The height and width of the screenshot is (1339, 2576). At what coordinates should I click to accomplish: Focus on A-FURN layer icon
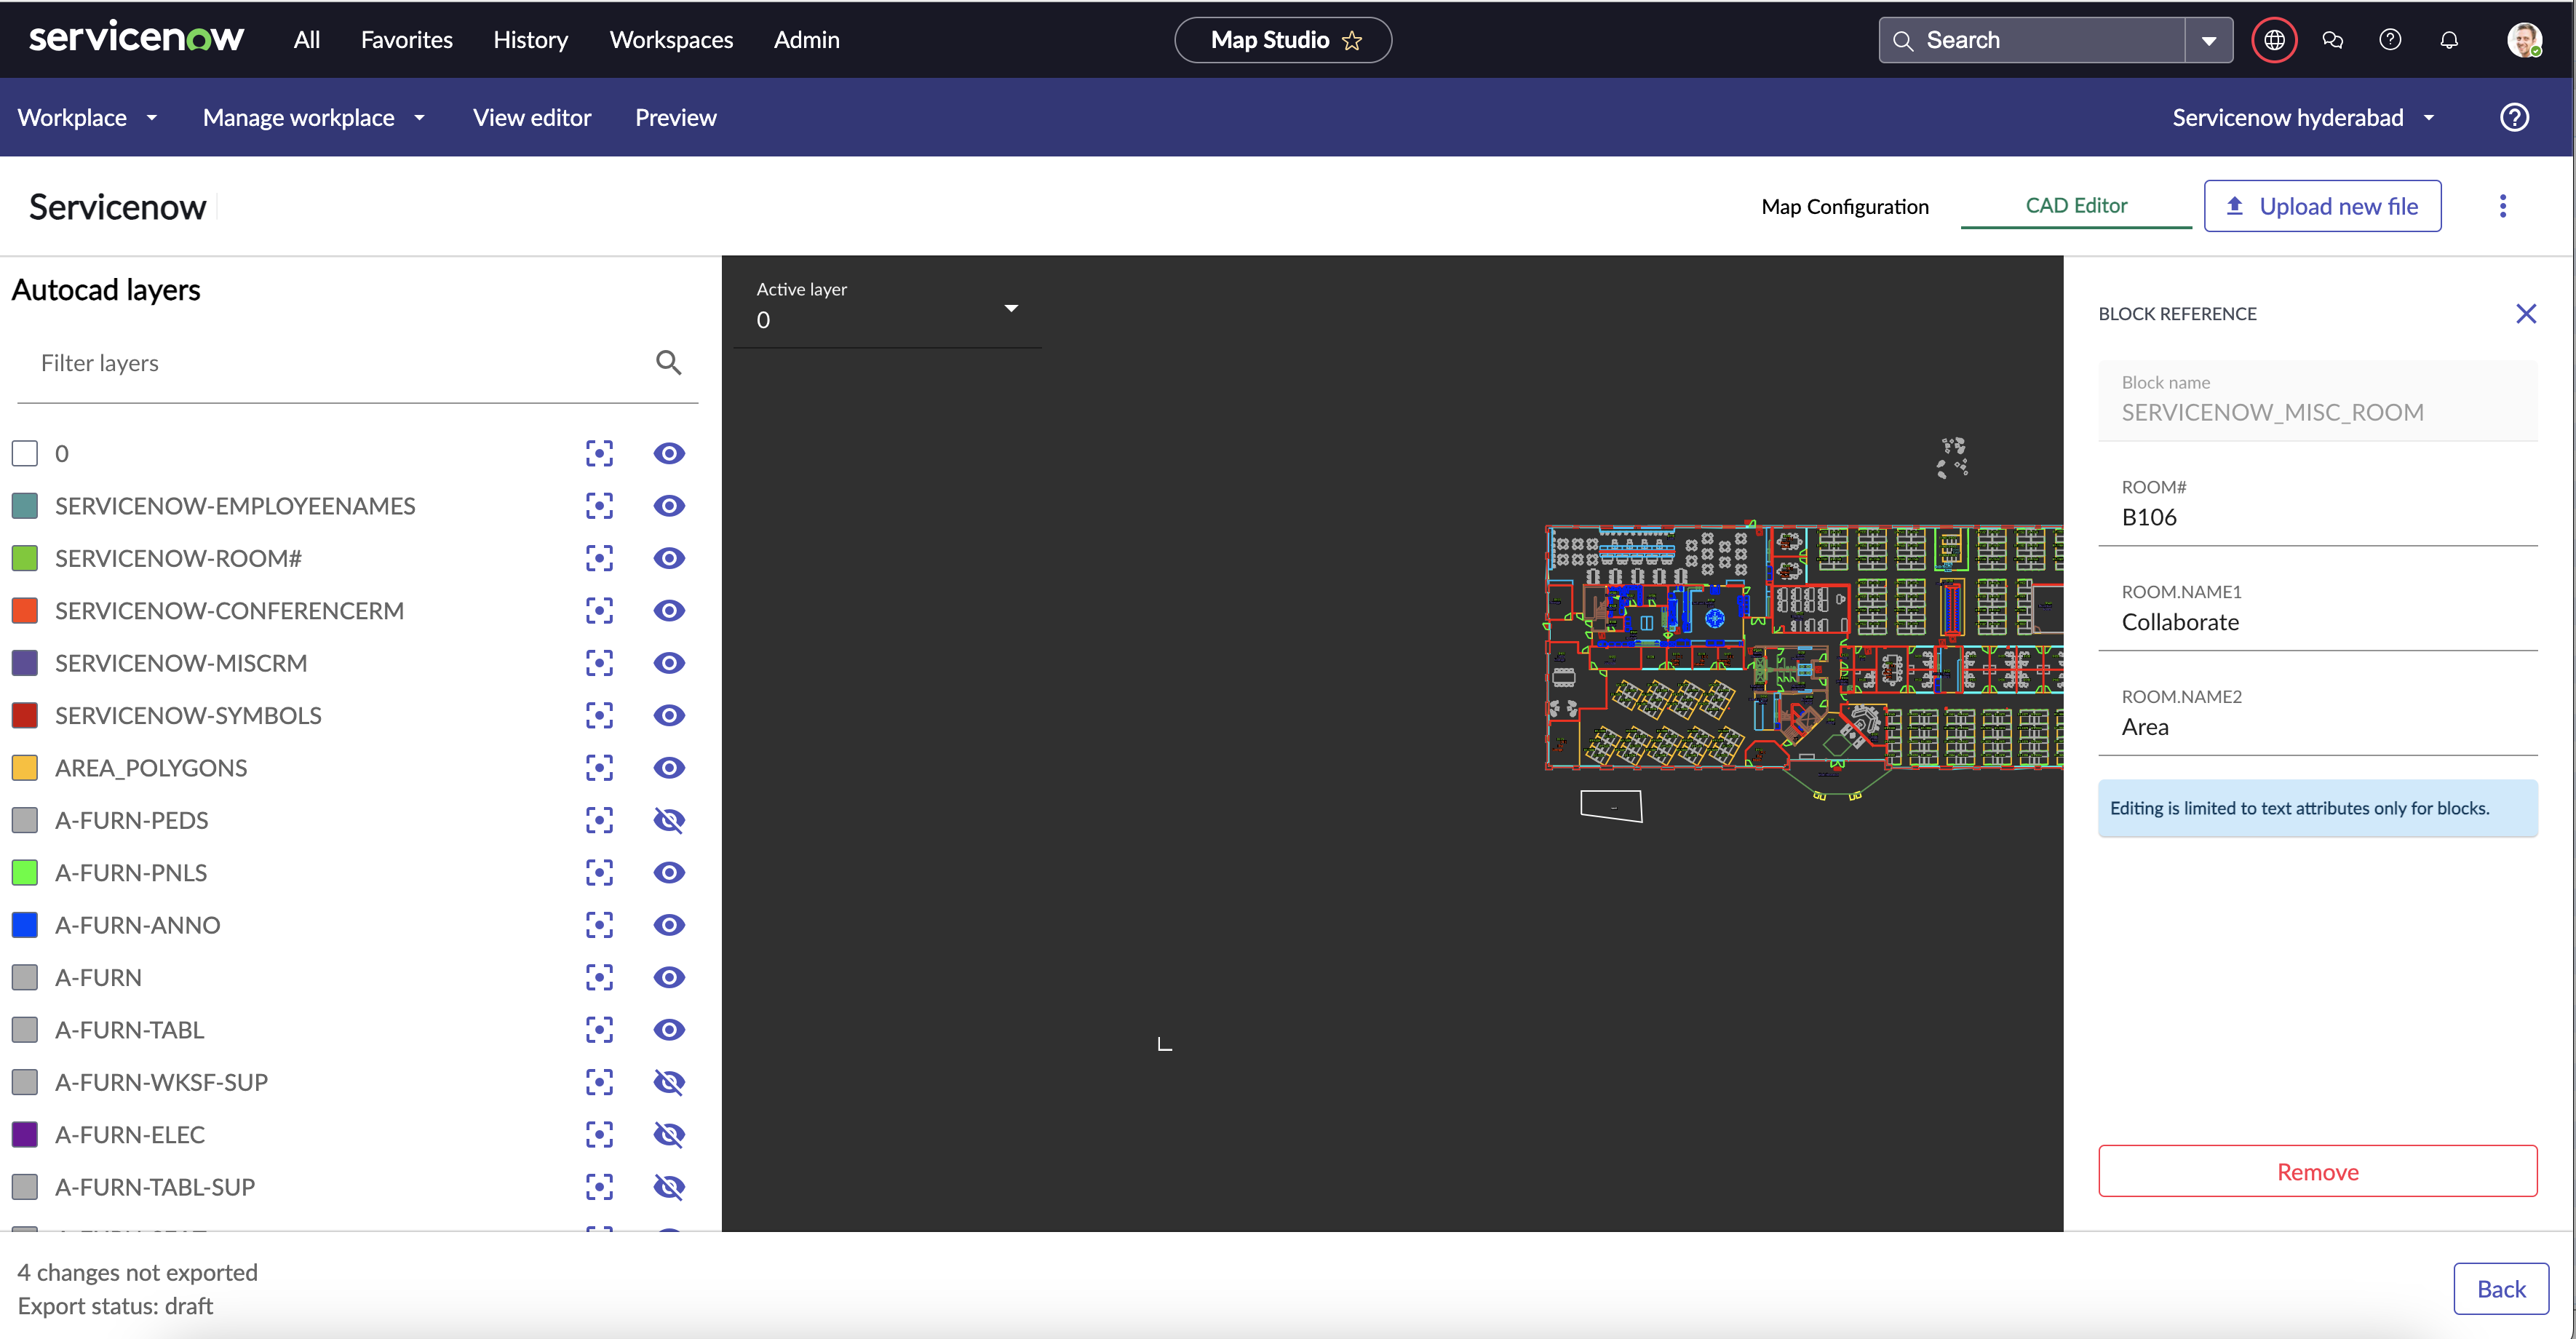[x=599, y=977]
